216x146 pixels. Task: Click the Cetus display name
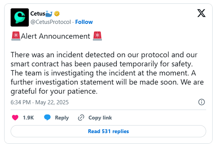[38, 14]
